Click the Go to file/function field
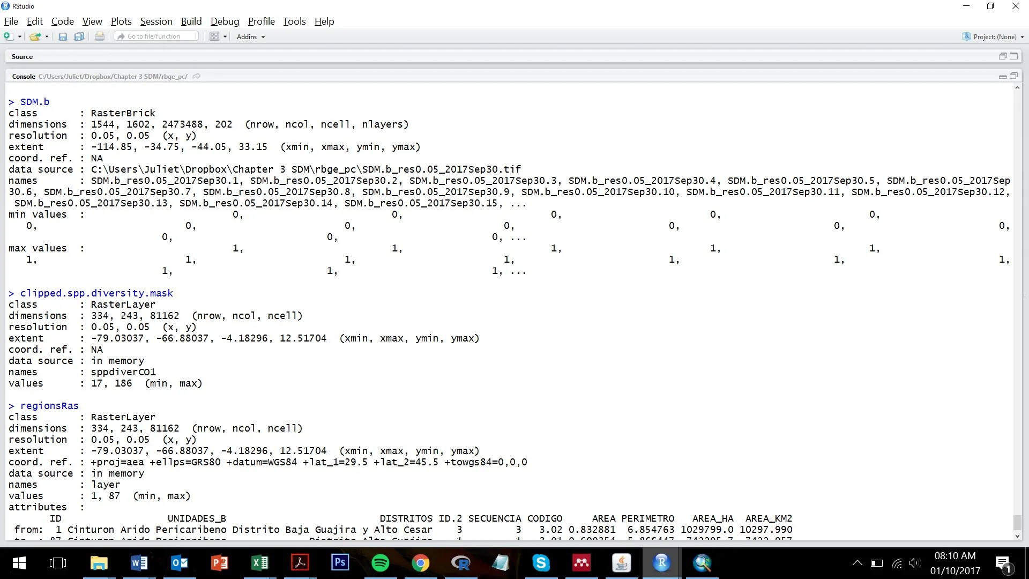1029x579 pixels. [x=156, y=36]
